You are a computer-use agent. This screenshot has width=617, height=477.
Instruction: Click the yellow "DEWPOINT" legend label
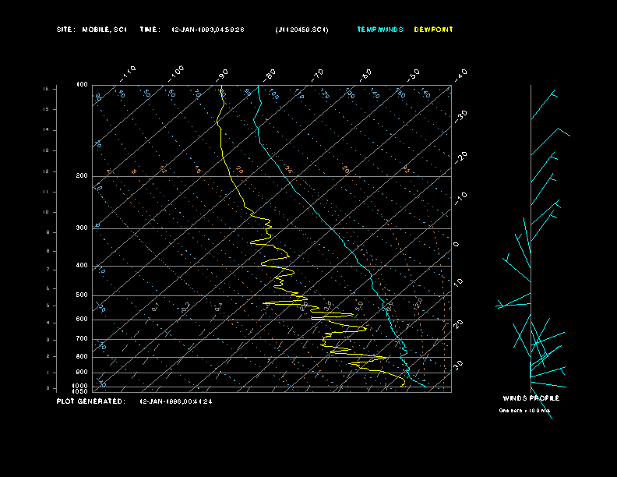coord(433,30)
